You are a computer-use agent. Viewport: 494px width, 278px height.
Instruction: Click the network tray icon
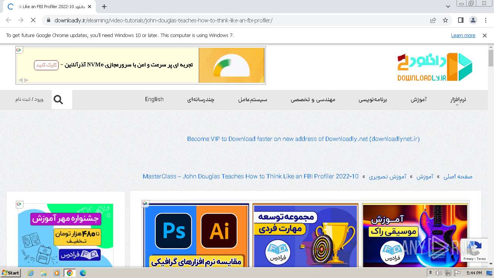pos(448,273)
